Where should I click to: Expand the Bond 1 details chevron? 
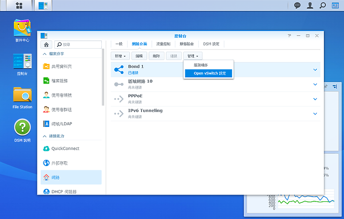point(315,70)
